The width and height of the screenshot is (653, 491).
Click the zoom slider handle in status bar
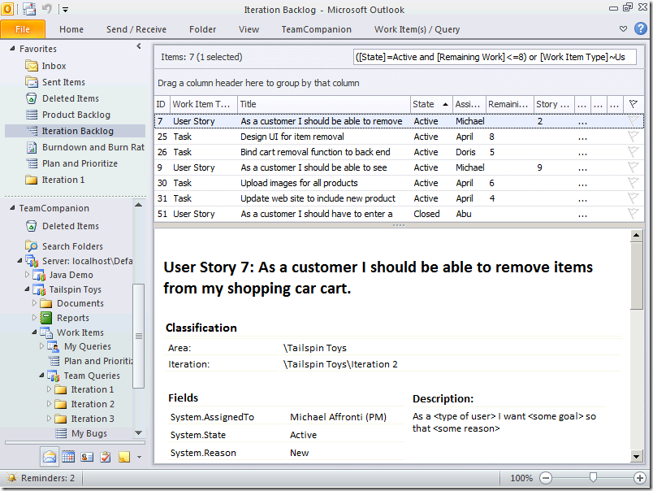pyautogui.click(x=594, y=478)
